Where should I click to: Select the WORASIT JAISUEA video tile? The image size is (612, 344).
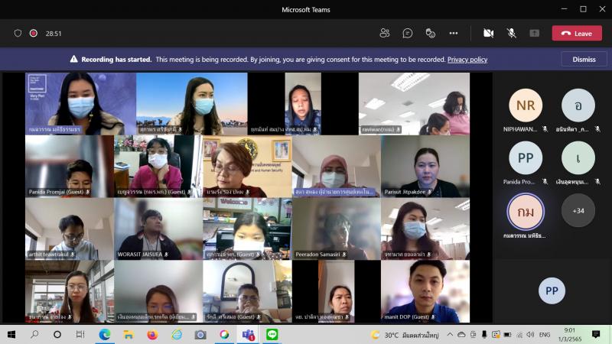(158, 229)
